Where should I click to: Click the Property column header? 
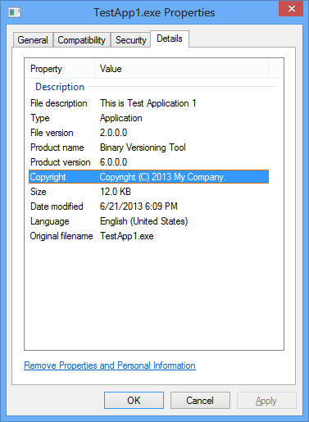pyautogui.click(x=60, y=69)
